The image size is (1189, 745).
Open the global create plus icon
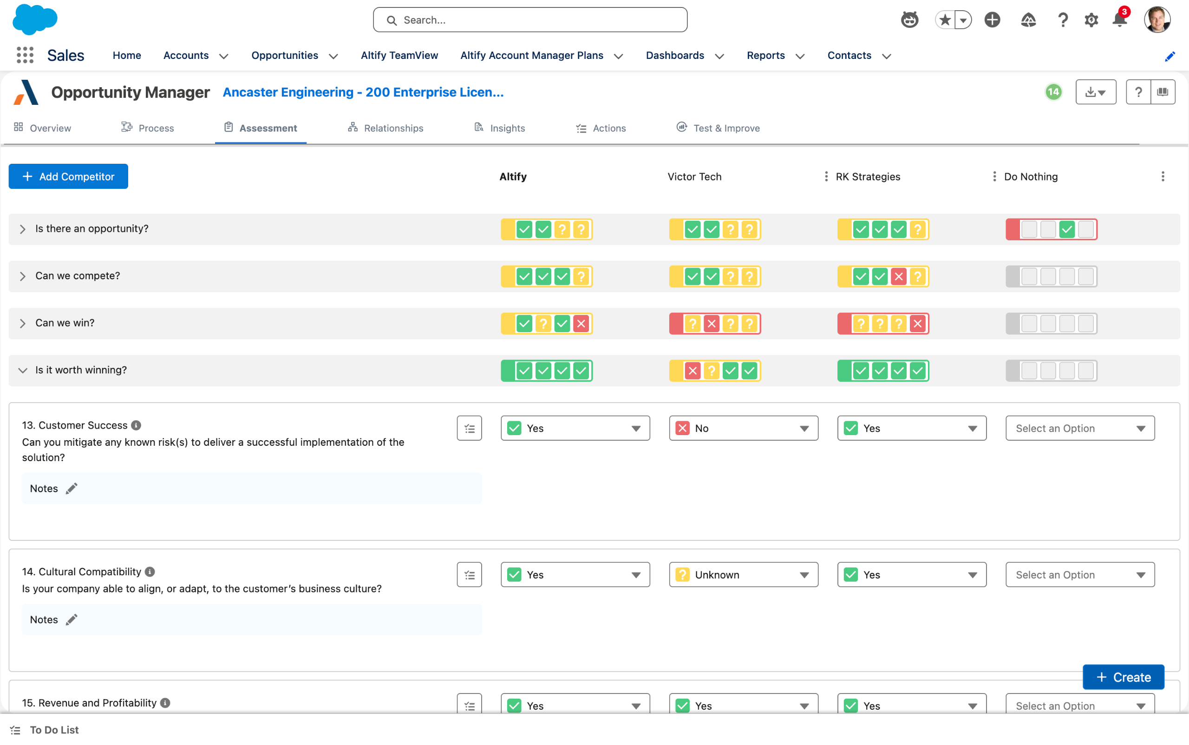tap(992, 19)
